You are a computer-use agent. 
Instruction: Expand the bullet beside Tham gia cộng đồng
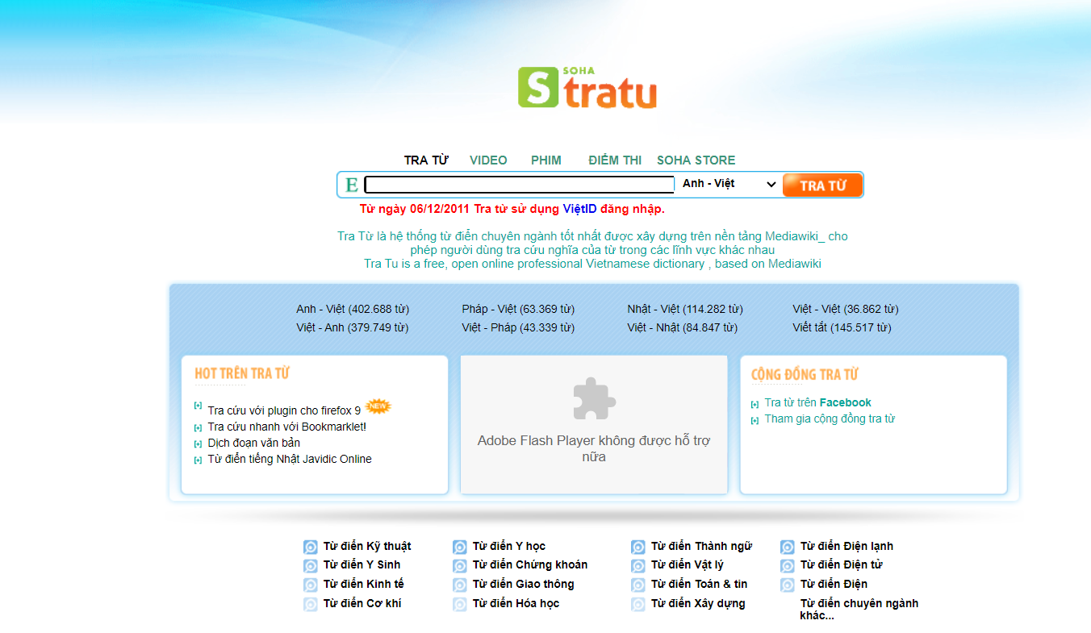point(755,420)
